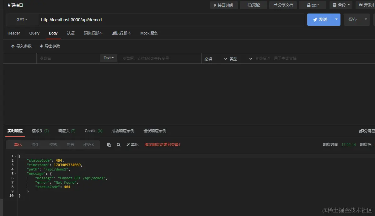Click the 绑定响应结果到变量? link

[x=162, y=145]
